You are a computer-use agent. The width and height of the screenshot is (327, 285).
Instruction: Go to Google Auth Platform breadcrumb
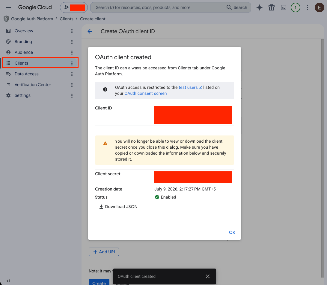click(x=32, y=19)
